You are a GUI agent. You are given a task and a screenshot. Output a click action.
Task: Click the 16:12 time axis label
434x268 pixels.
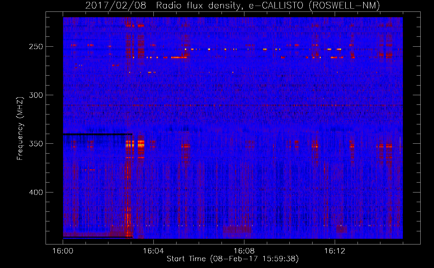click(x=335, y=251)
